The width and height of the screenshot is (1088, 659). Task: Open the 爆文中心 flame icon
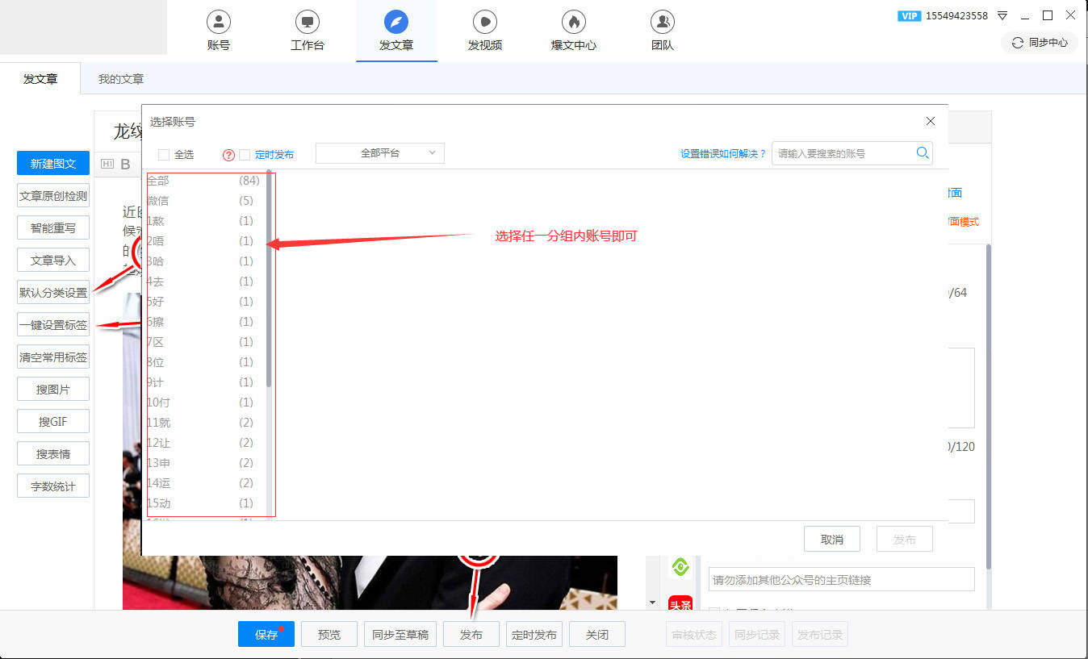tap(573, 22)
